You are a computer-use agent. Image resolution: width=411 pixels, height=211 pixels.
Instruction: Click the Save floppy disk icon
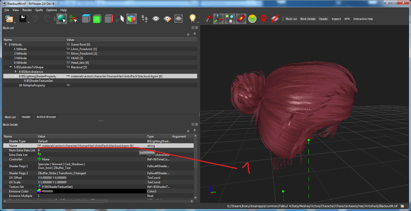(23, 19)
